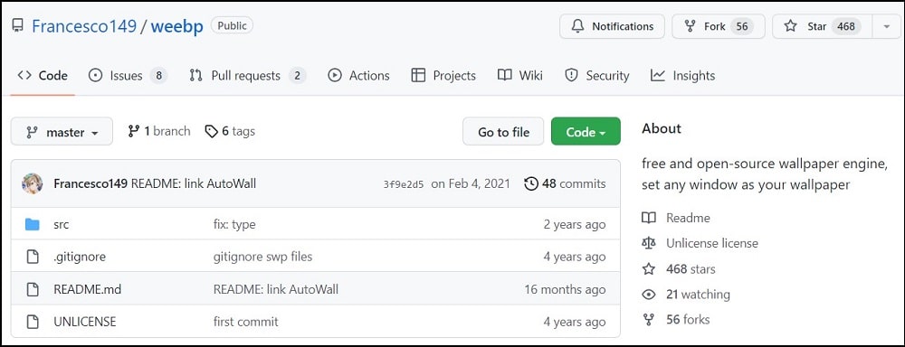The height and width of the screenshot is (347, 905).
Task: Click the file icon next to README.md
Action: point(33,289)
